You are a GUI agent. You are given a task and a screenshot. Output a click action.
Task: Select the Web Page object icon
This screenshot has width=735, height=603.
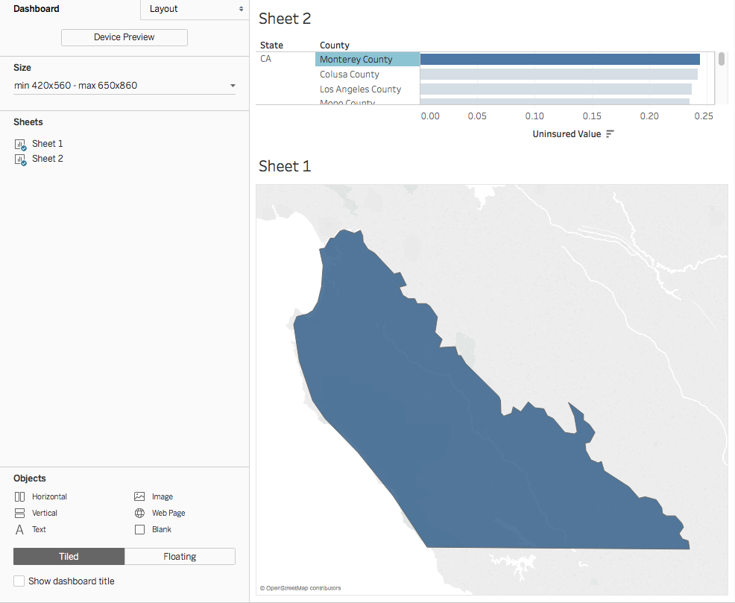pyautogui.click(x=139, y=513)
